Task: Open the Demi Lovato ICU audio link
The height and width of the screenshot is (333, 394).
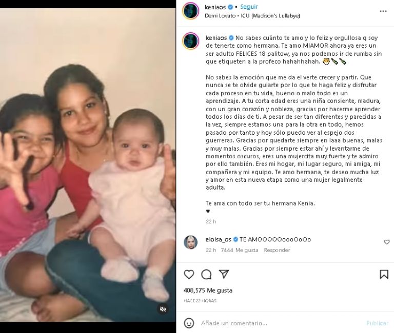Action: click(252, 15)
